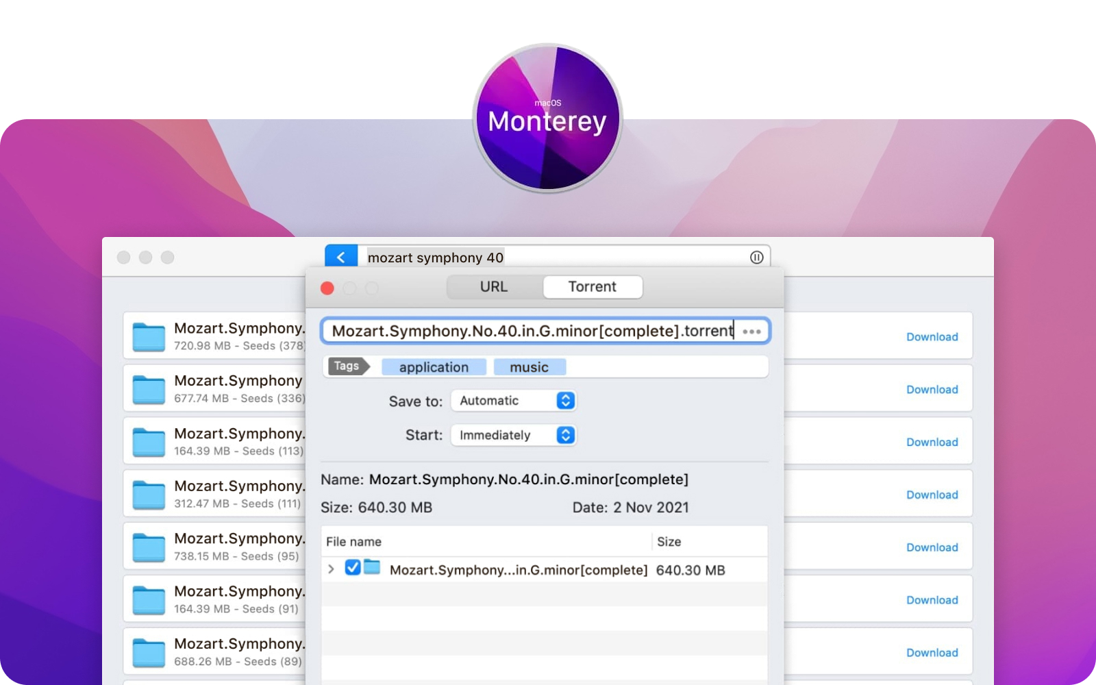
Task: Click the 640.30 MB size cell
Action: (x=690, y=570)
